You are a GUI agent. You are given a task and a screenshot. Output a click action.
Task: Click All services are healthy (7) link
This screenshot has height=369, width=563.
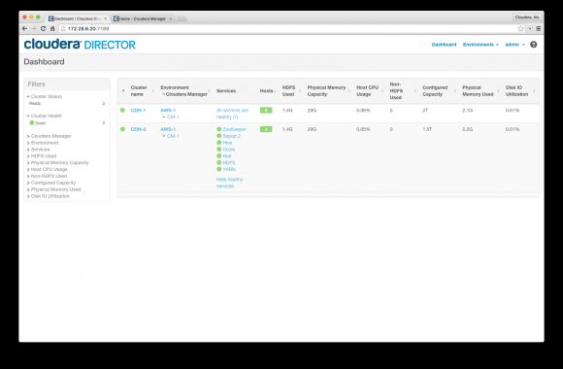[x=232, y=114]
